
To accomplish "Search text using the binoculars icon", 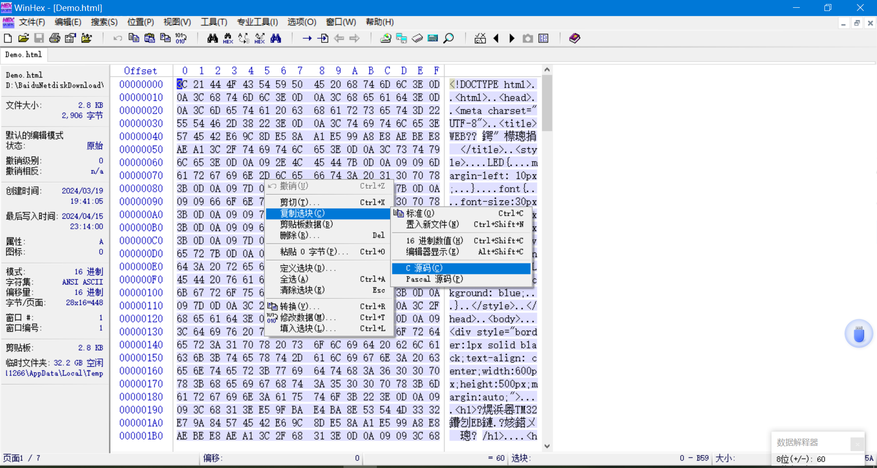I will (212, 38).
